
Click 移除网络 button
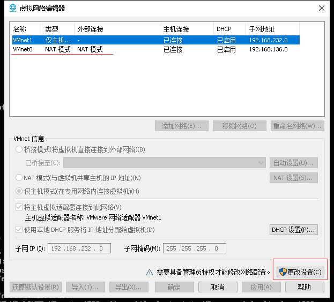pos(240,126)
